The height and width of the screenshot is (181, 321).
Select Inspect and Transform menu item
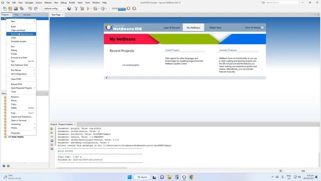(x=21, y=117)
